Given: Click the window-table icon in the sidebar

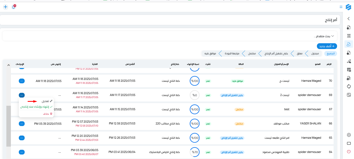Looking at the screenshot, I should point(349,70).
